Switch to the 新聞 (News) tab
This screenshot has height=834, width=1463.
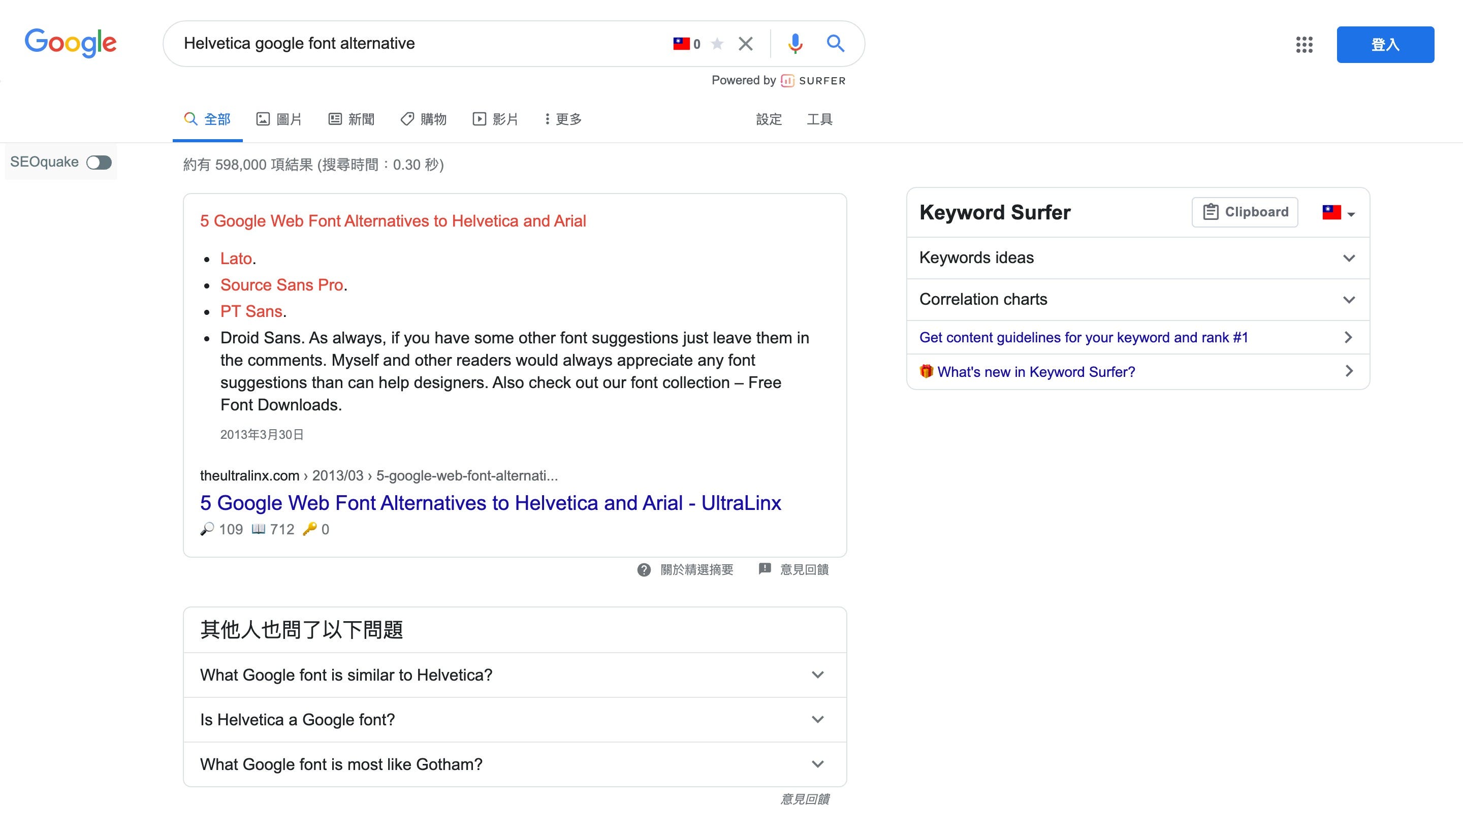click(351, 119)
